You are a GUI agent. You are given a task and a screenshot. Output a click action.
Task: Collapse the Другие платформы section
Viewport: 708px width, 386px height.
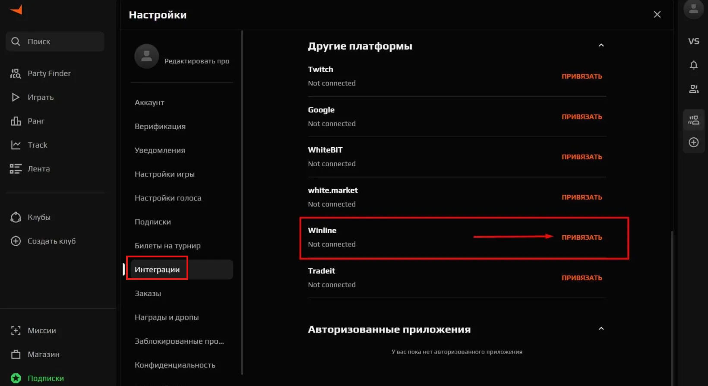601,45
